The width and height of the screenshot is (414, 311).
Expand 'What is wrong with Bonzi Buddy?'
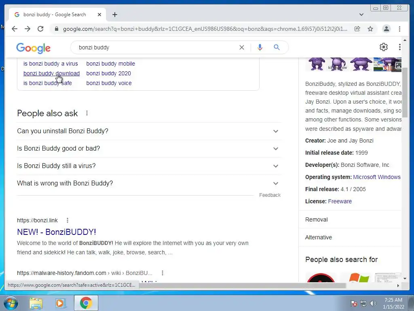(x=149, y=183)
